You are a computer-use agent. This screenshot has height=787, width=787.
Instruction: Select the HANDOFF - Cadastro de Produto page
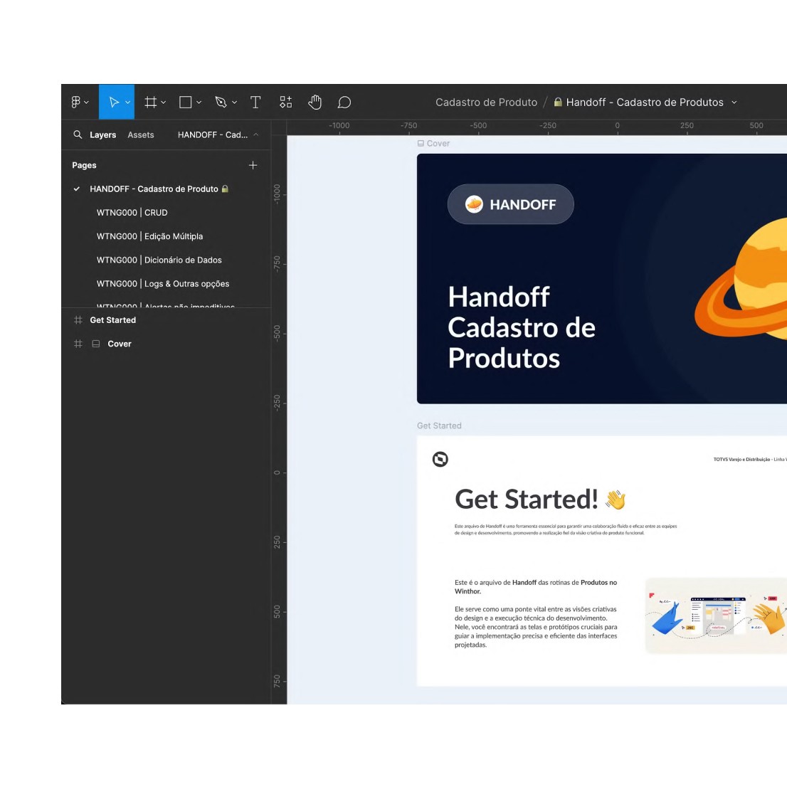154,189
